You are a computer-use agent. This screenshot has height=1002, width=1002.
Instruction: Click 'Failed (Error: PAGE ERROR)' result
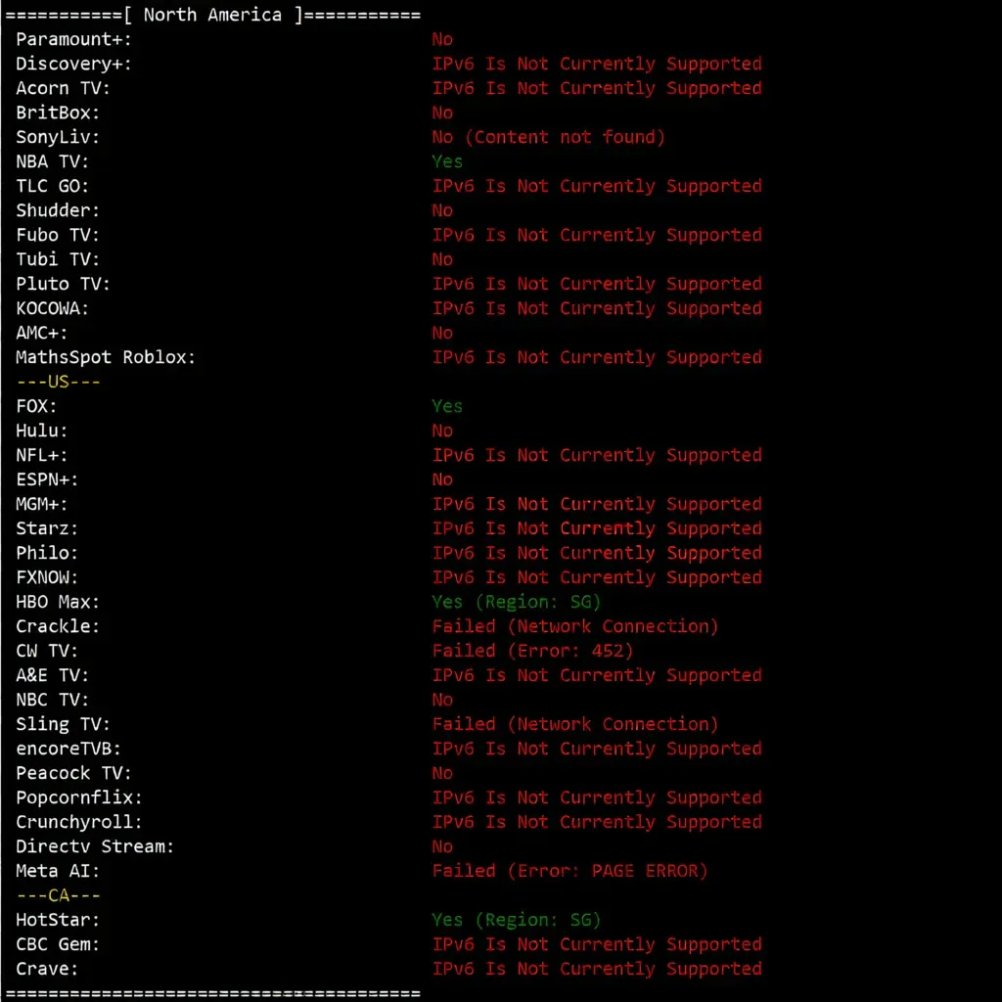(570, 871)
